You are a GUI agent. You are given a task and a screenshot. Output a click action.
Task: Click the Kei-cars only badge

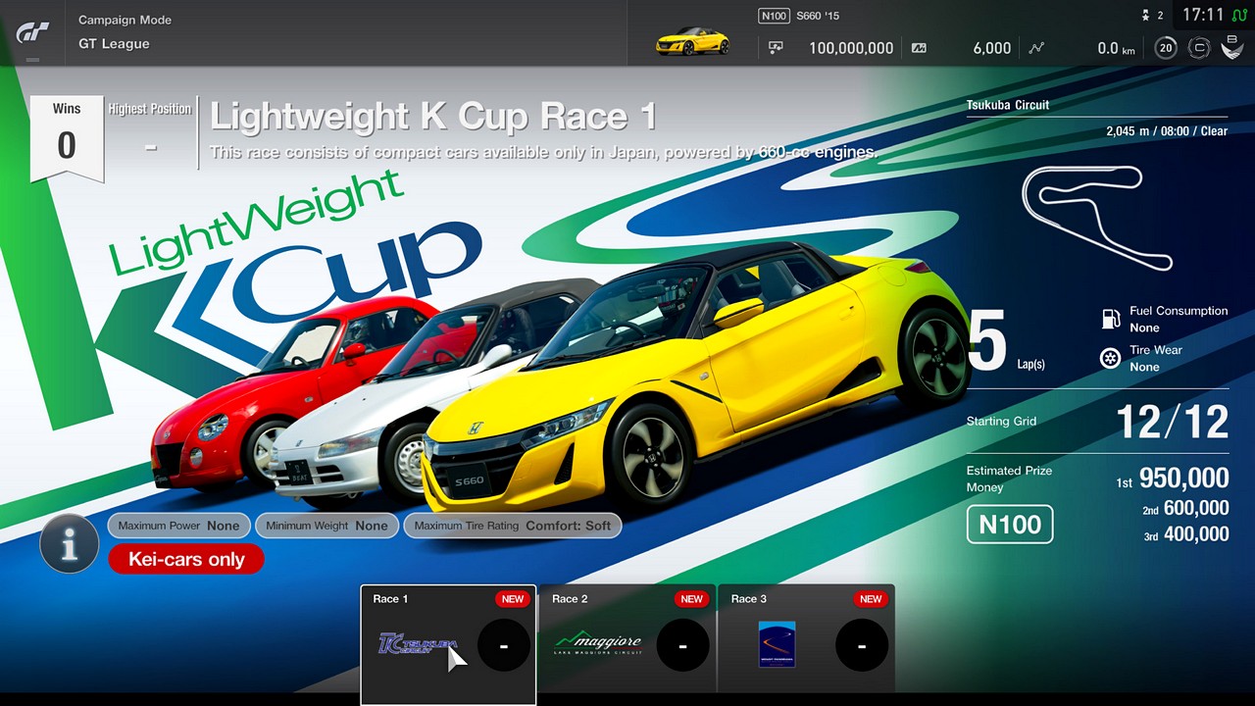pos(185,559)
